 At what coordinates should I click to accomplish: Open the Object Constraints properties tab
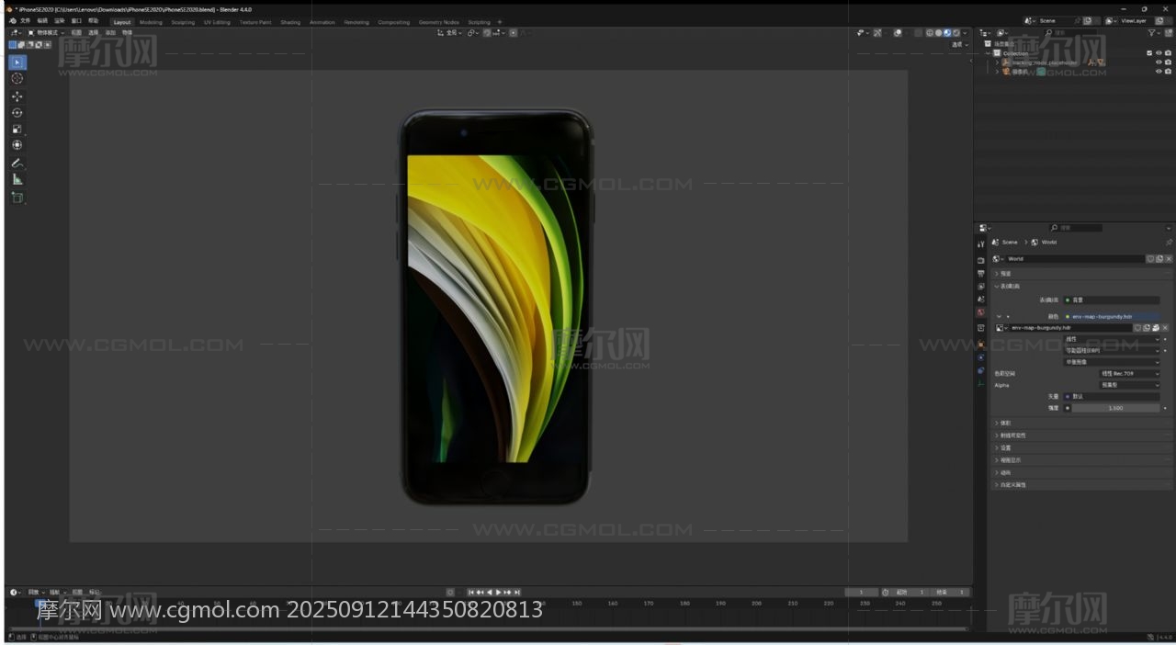click(x=981, y=370)
